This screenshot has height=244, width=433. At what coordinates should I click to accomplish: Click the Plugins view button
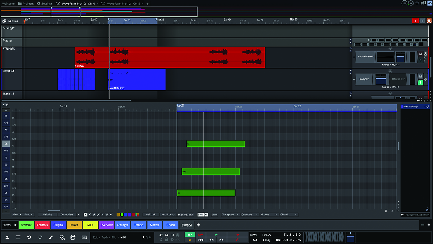coord(58,225)
